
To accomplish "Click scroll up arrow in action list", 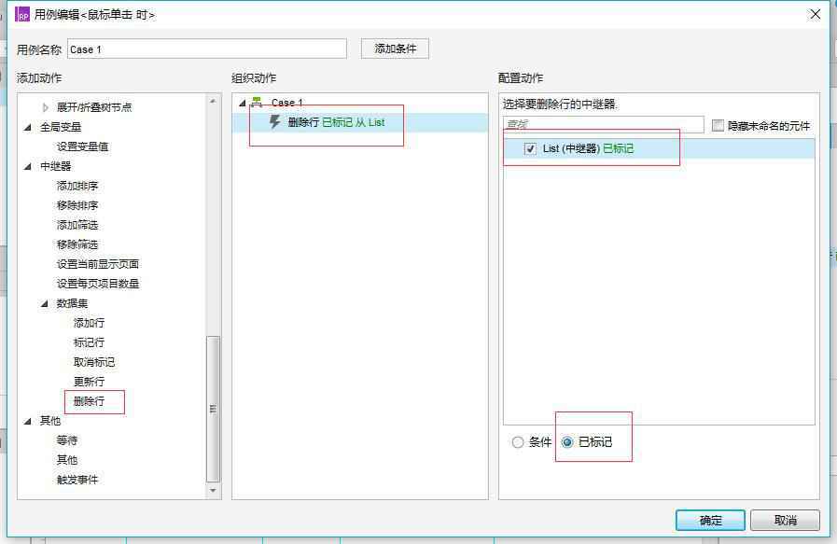I will point(213,101).
